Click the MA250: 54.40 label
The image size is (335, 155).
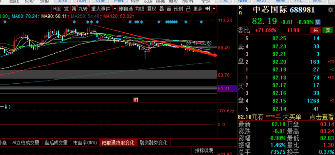86,16
